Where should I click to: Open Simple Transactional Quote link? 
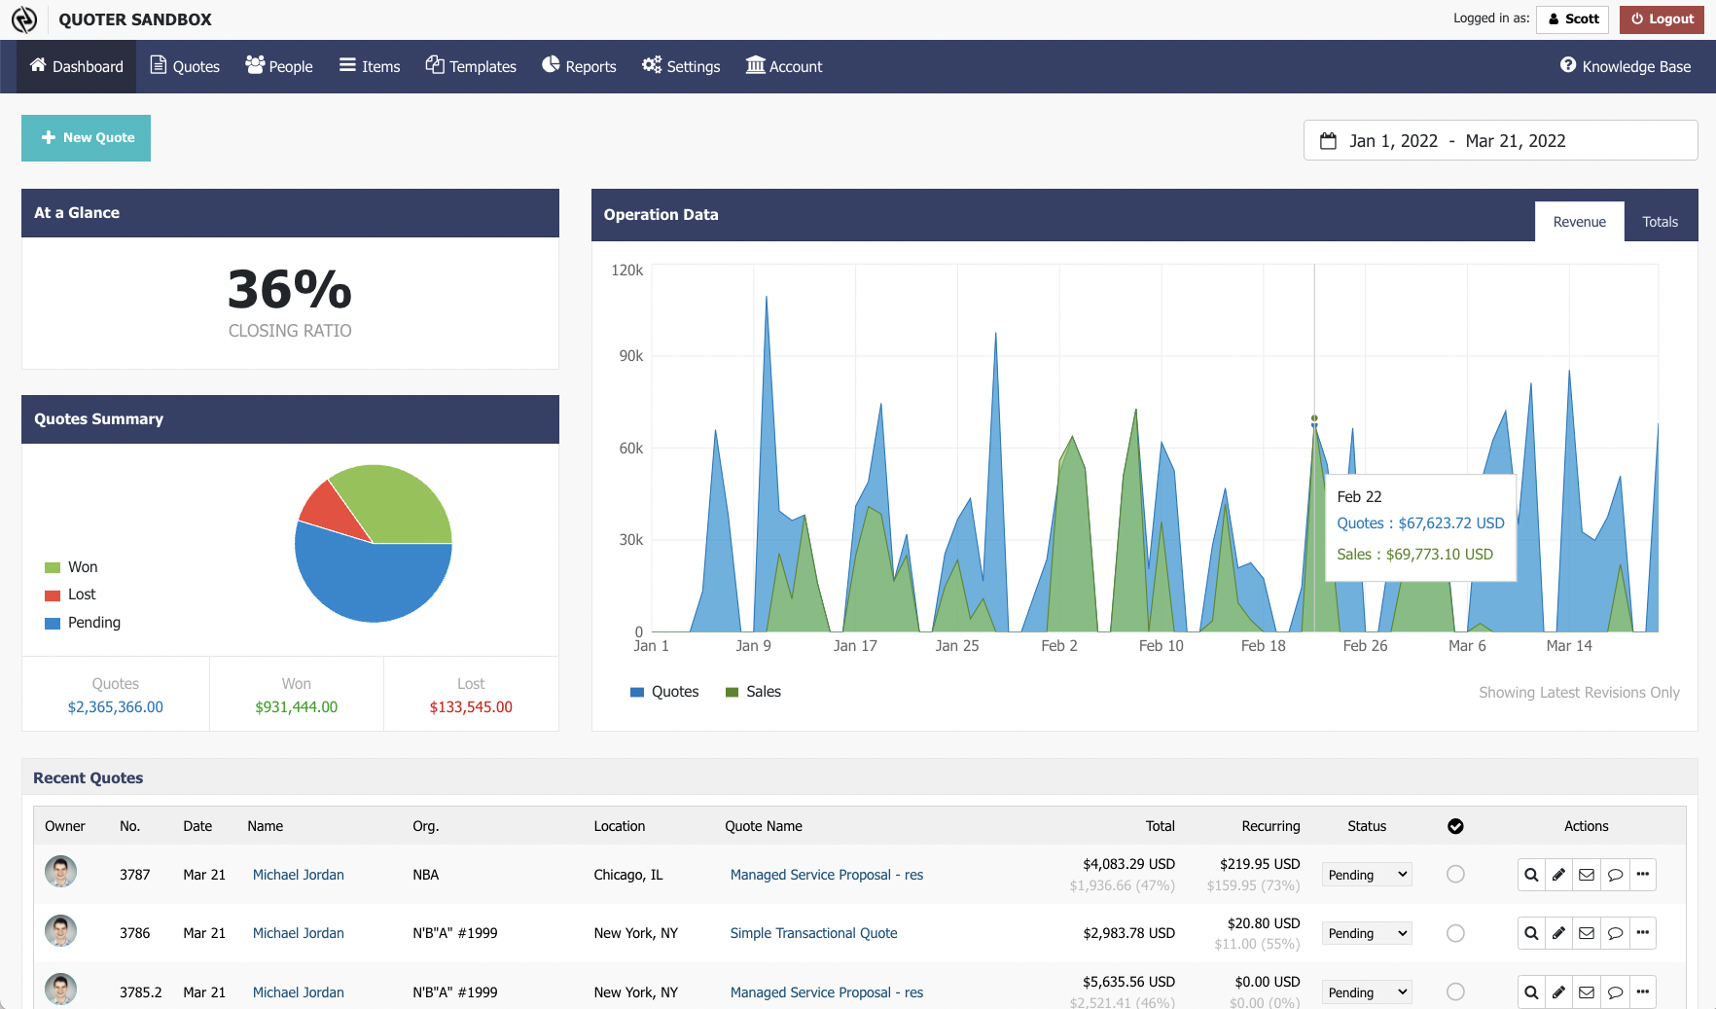(814, 933)
